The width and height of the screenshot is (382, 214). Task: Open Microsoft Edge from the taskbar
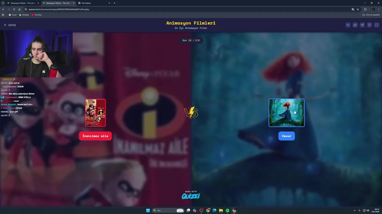click(x=214, y=210)
